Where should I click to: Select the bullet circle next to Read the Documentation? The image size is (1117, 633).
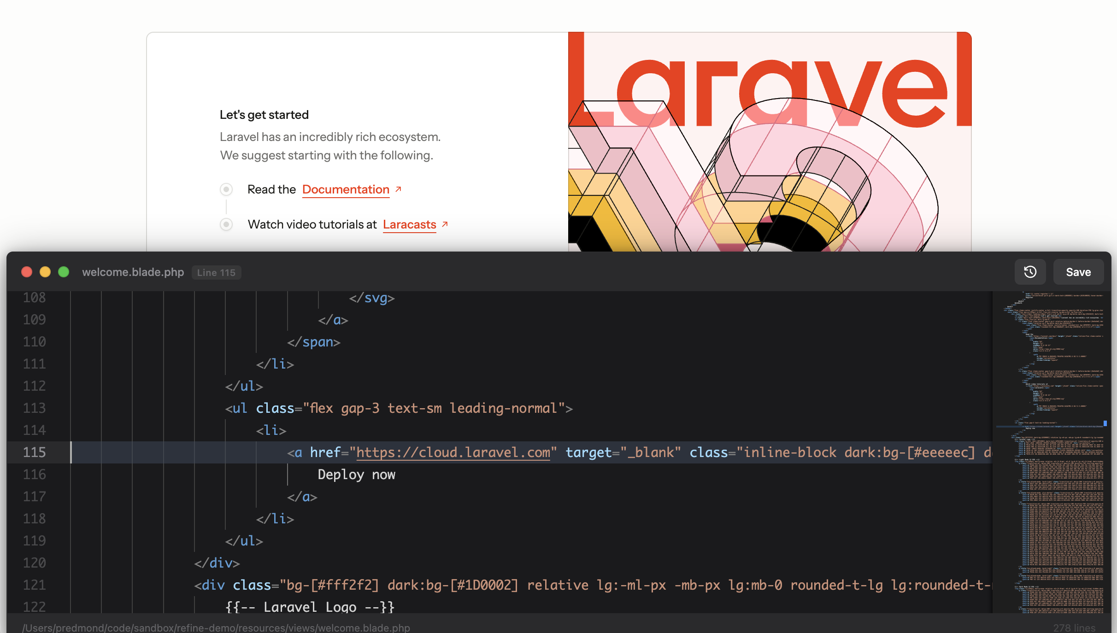(226, 189)
